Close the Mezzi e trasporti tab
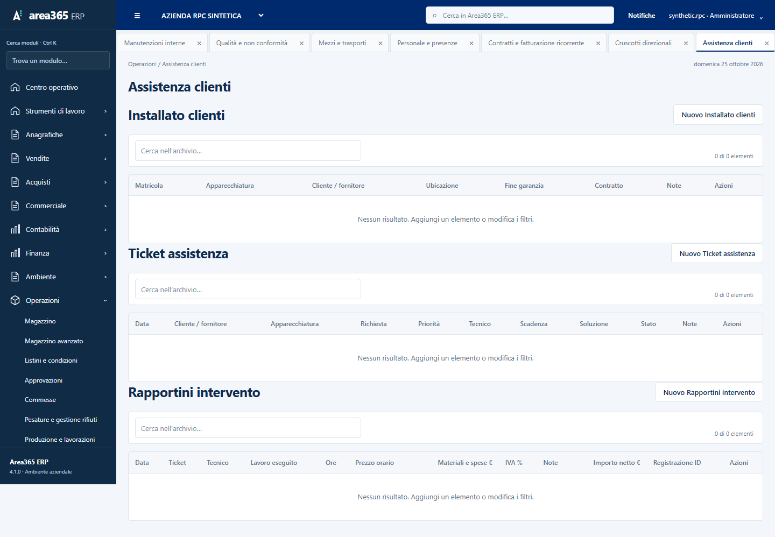Image resolution: width=775 pixels, height=537 pixels. click(381, 43)
